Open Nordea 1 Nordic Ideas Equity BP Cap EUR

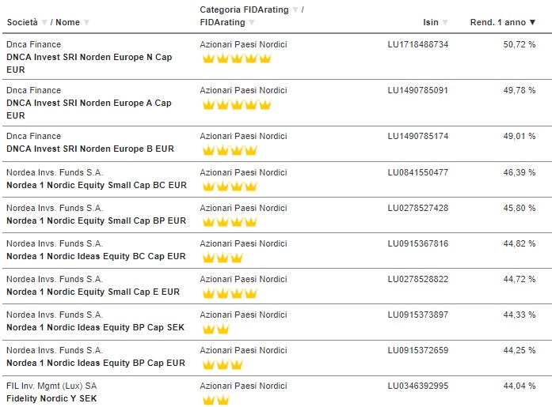click(96, 363)
